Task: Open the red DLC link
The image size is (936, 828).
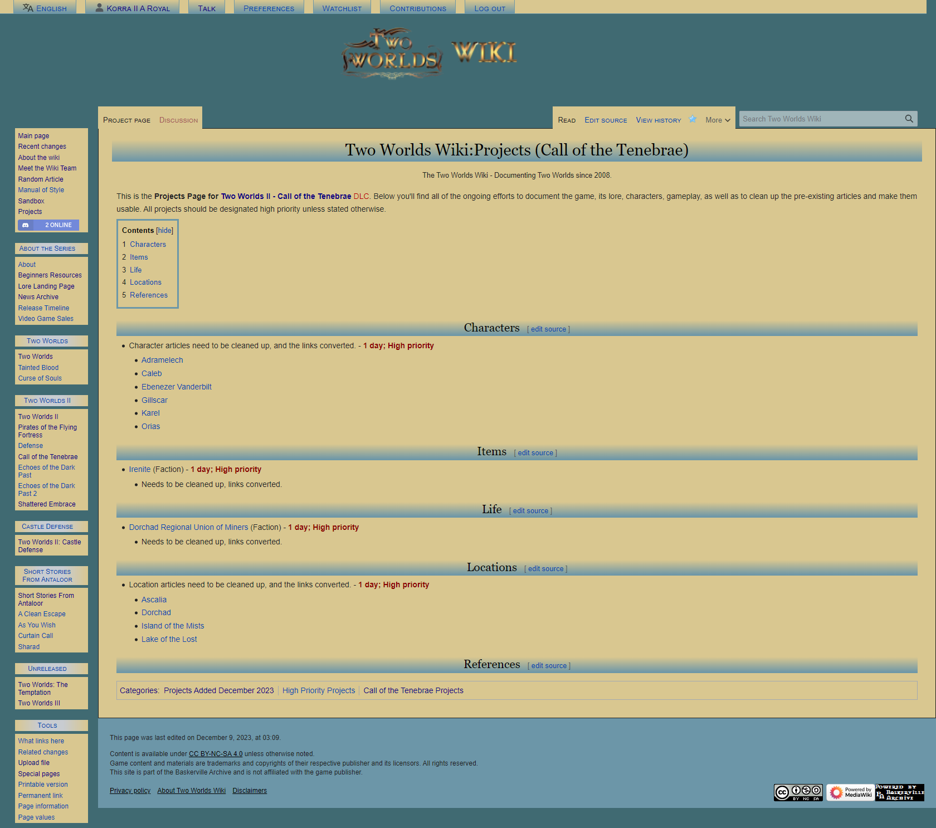Action: pos(361,197)
